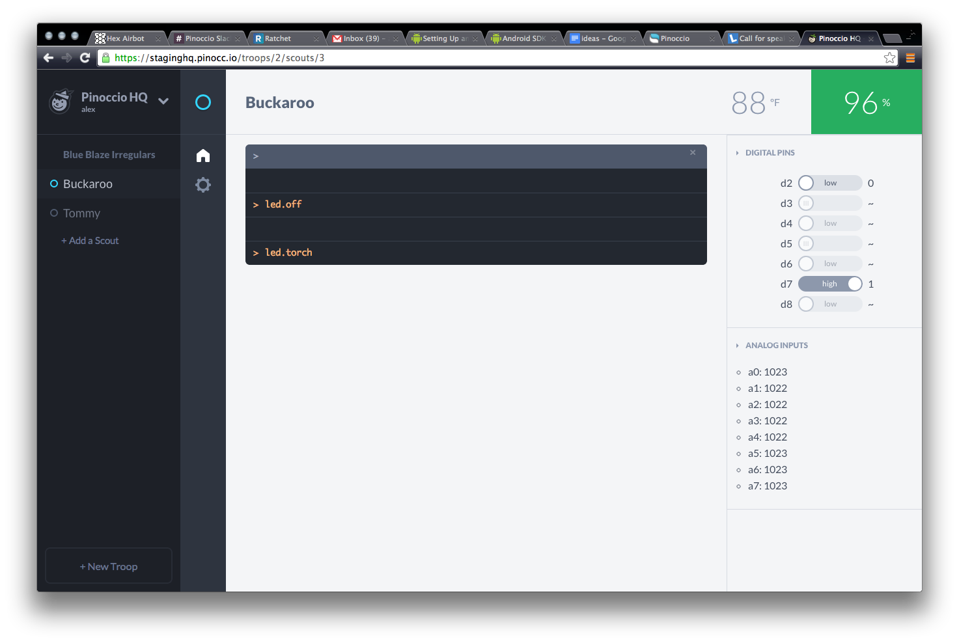This screenshot has width=959, height=643.
Task: Toggle digital pin d3 switch
Action: coord(830,203)
